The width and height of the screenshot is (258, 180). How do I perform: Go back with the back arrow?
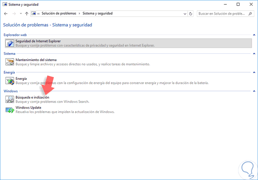(6, 14)
